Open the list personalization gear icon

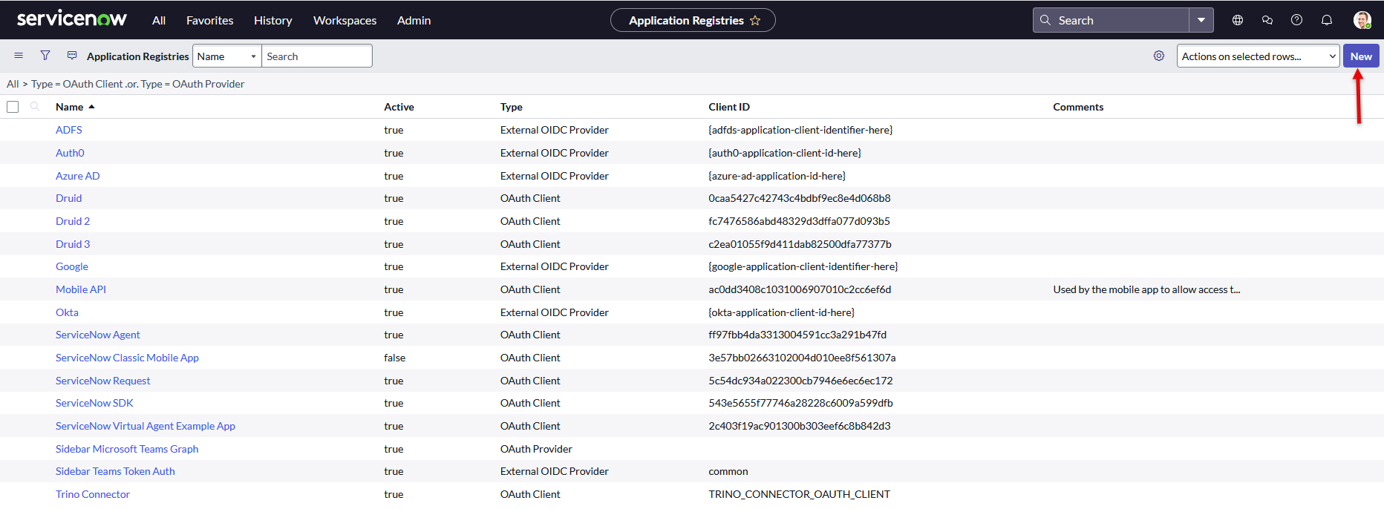[x=1158, y=56]
